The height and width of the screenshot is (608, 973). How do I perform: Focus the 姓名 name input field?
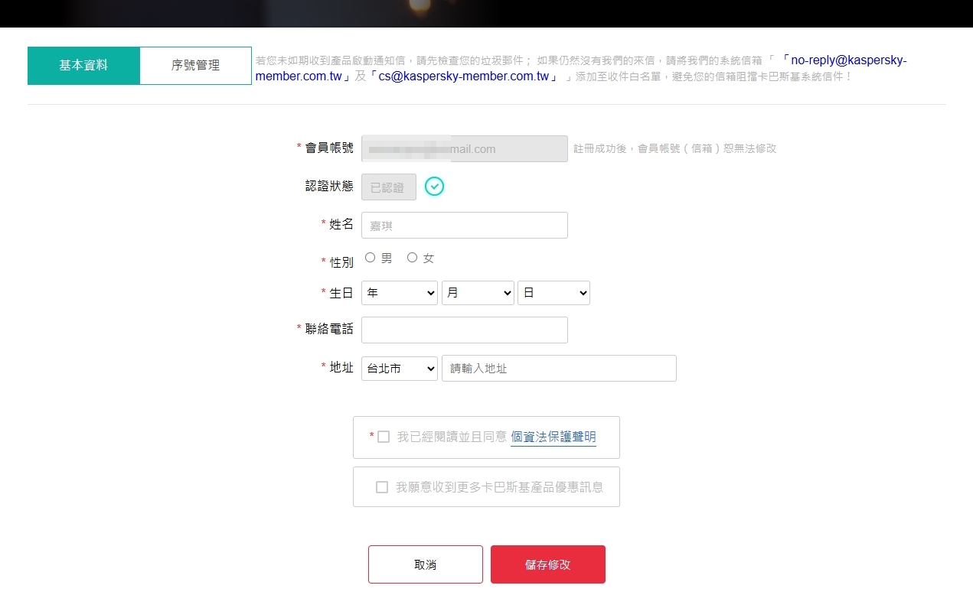click(x=464, y=226)
